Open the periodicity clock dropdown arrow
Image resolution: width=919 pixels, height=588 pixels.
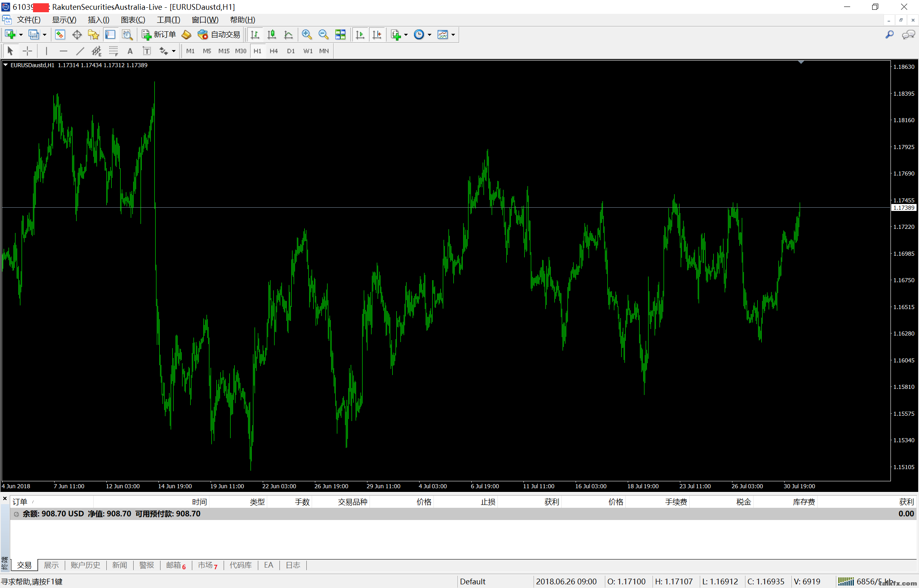(x=429, y=35)
